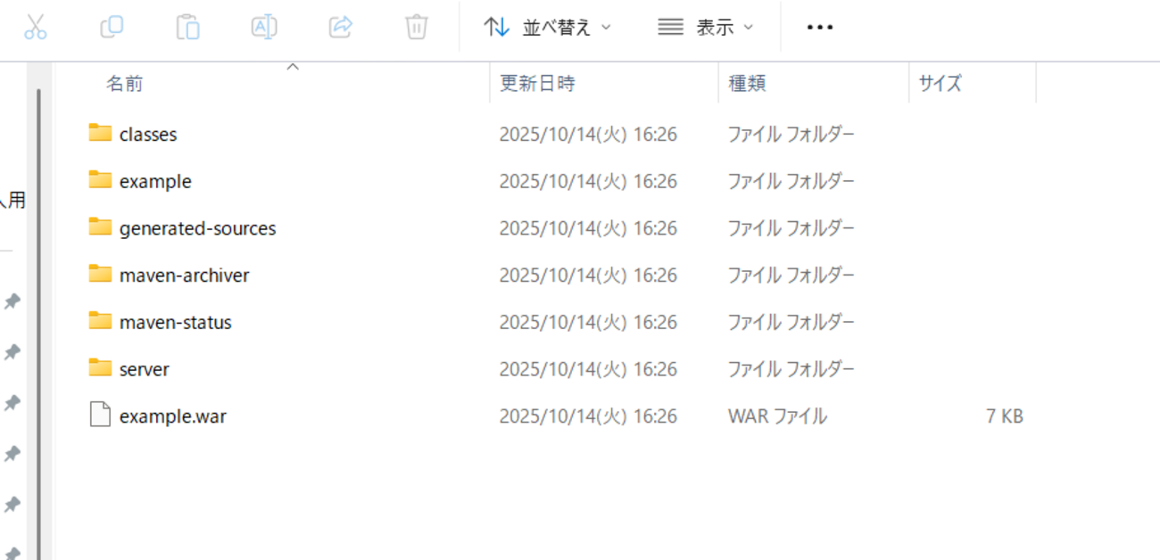Image resolution: width=1160 pixels, height=560 pixels.
Task: Click the Delete trash can icon
Action: [417, 27]
